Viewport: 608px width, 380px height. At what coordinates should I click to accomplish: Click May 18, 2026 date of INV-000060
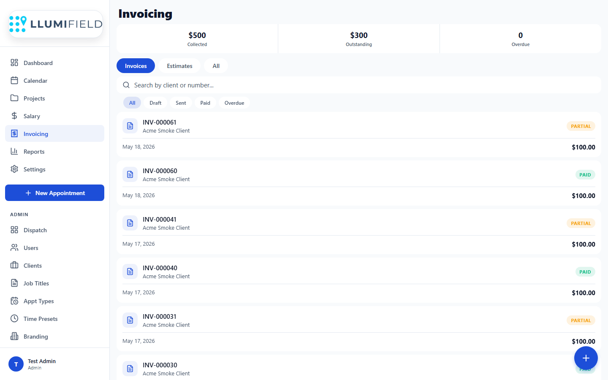(138, 195)
